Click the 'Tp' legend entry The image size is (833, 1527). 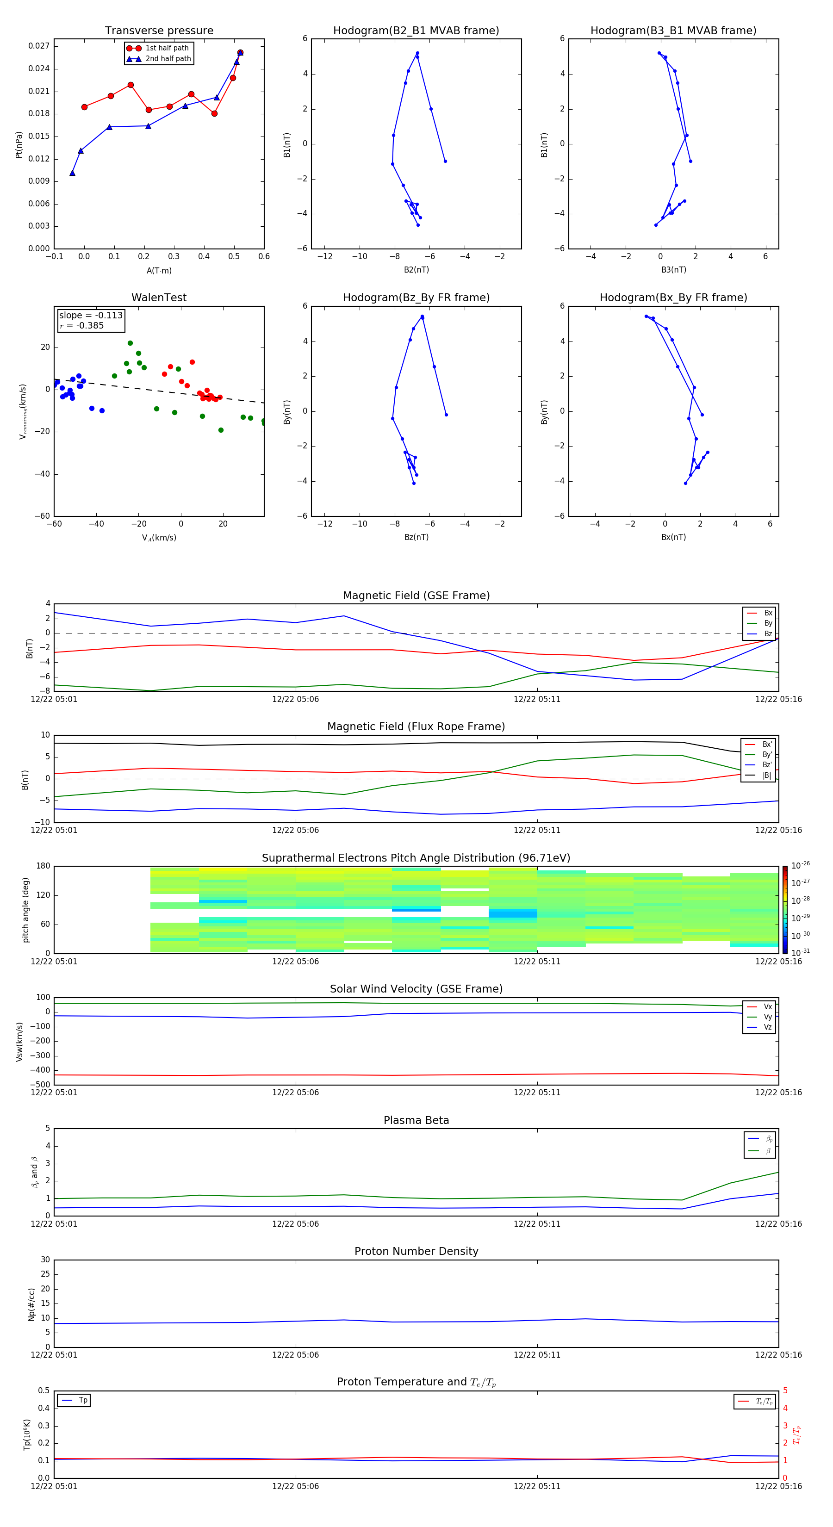coord(74,1400)
